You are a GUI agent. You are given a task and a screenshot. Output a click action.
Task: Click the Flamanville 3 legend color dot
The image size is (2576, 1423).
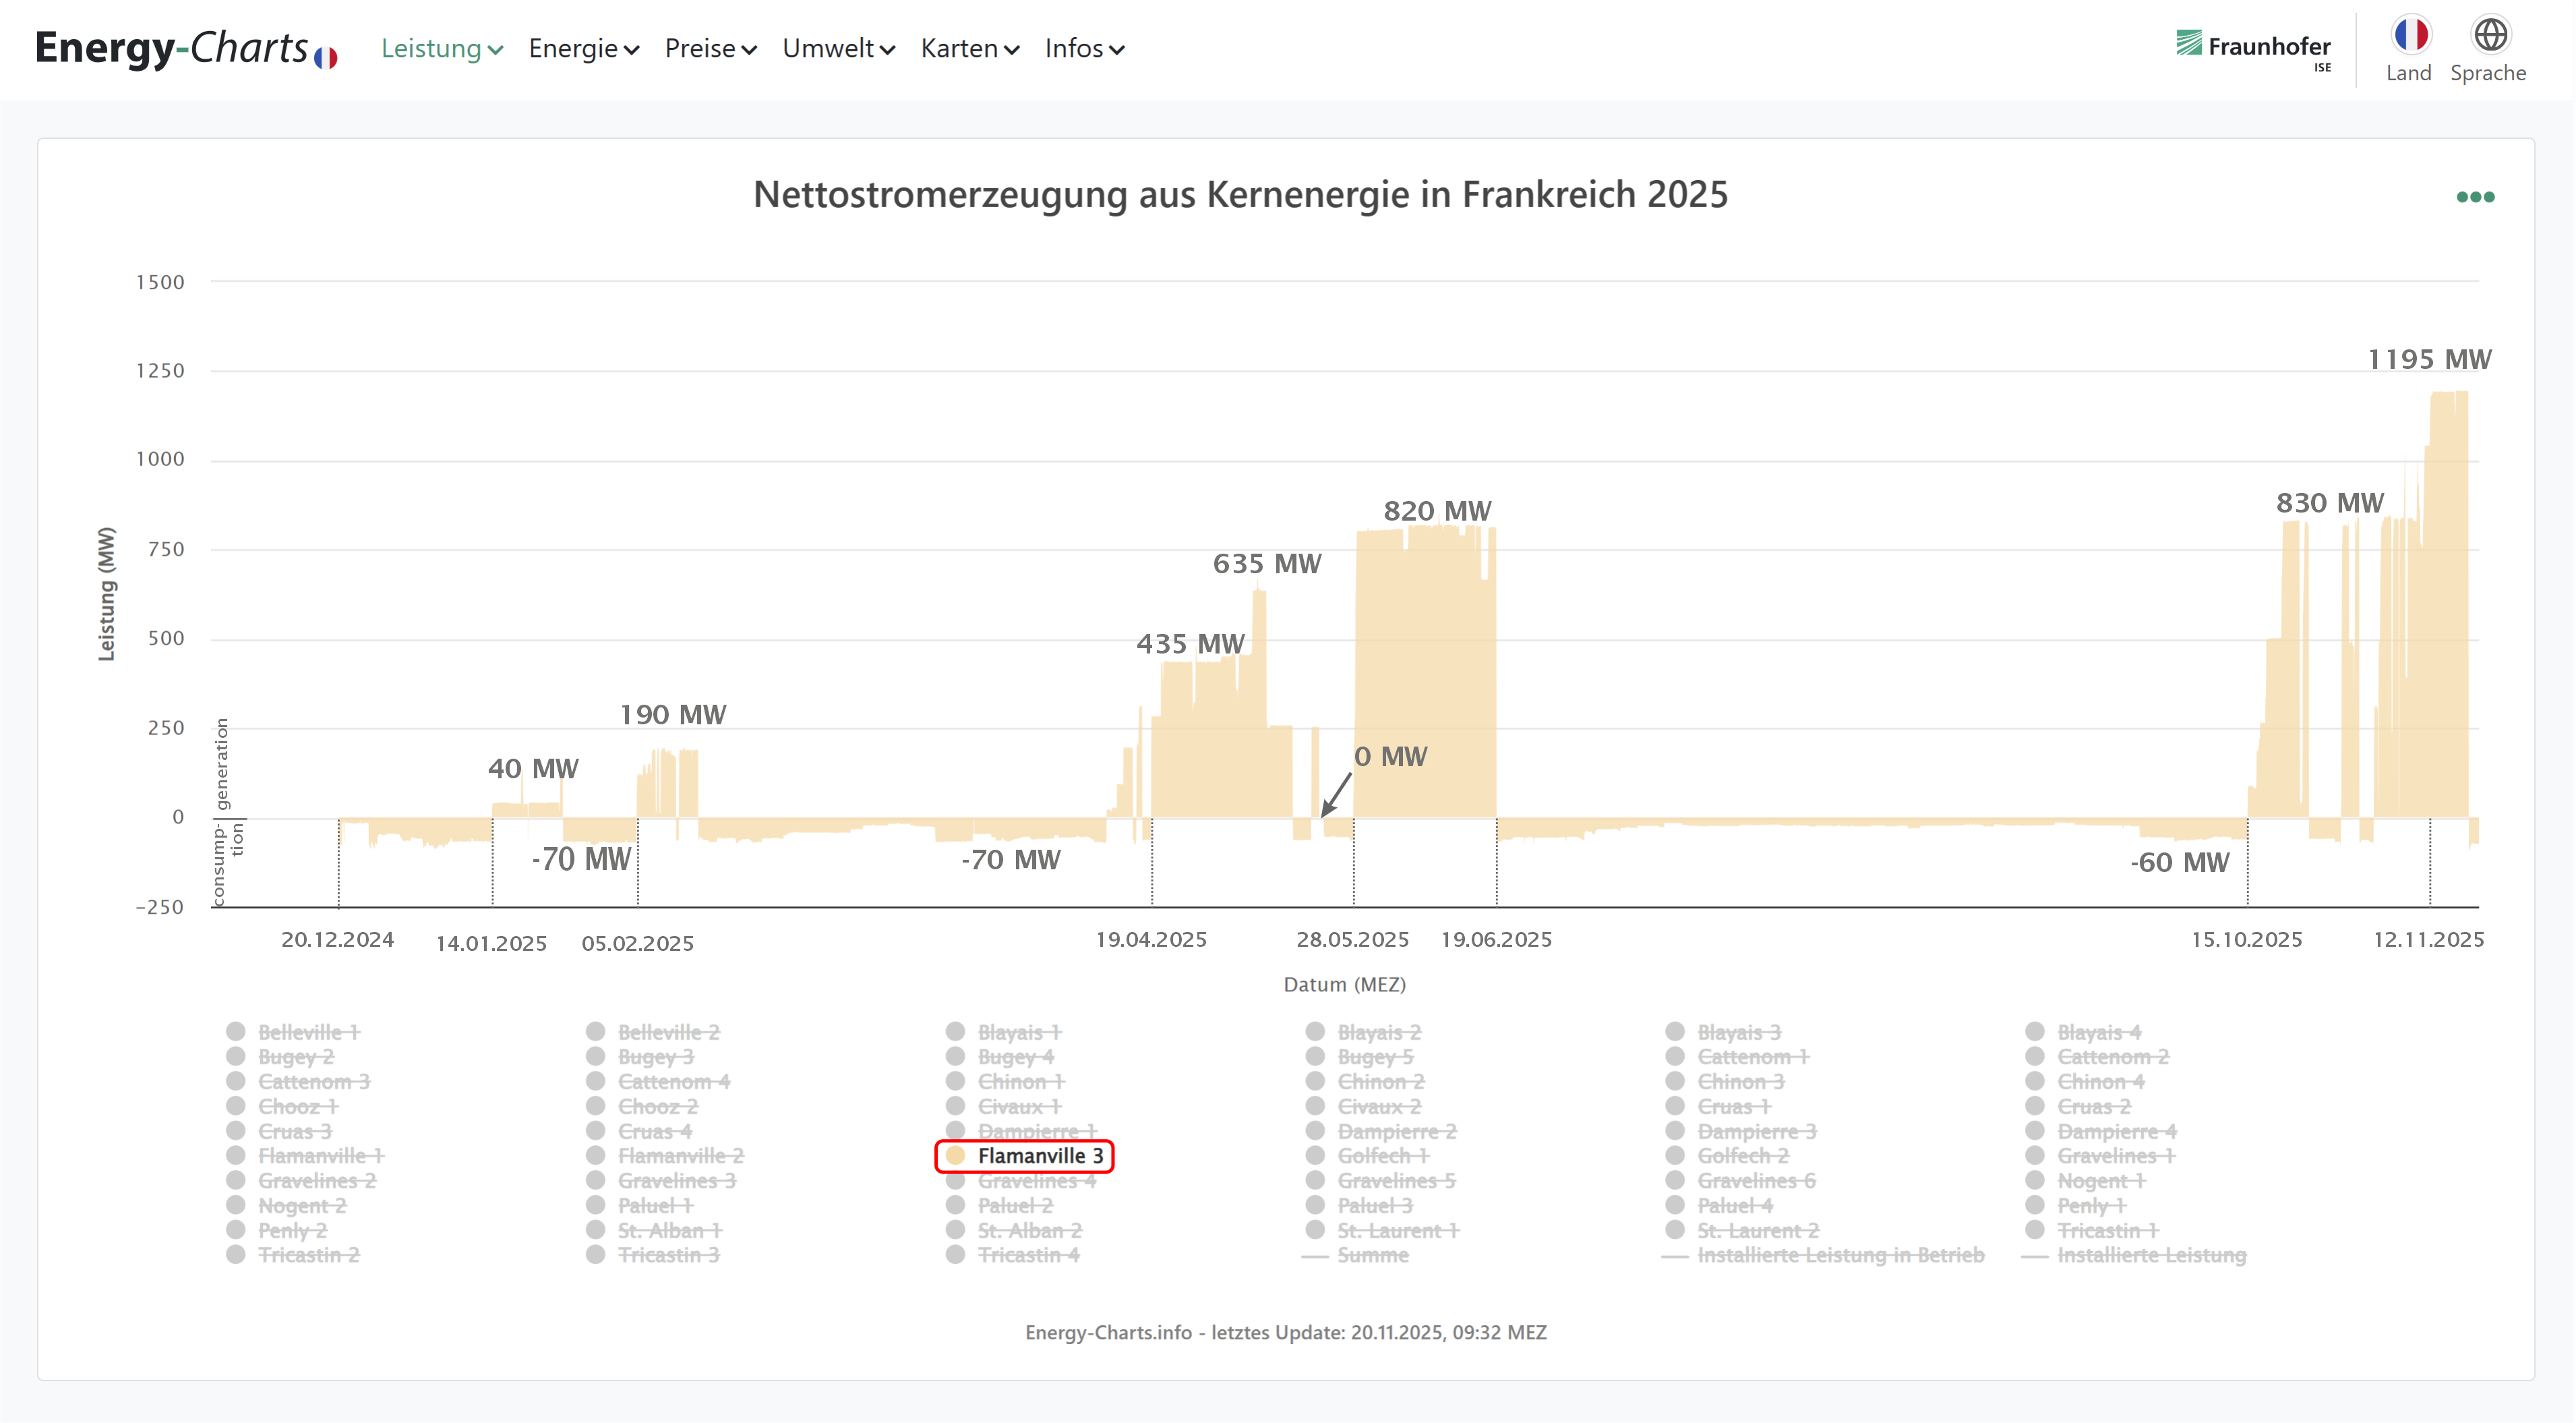pos(955,1156)
